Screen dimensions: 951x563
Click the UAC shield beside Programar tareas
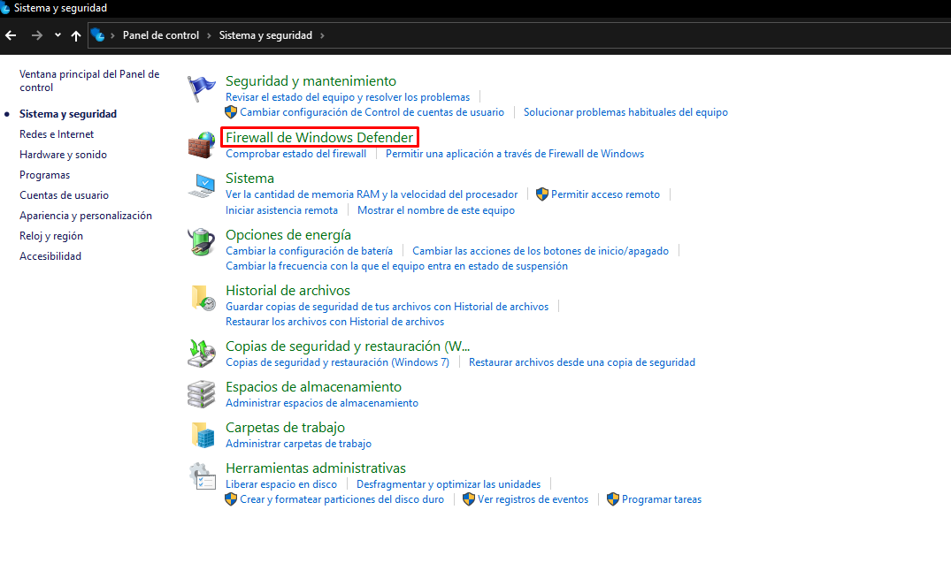(612, 498)
